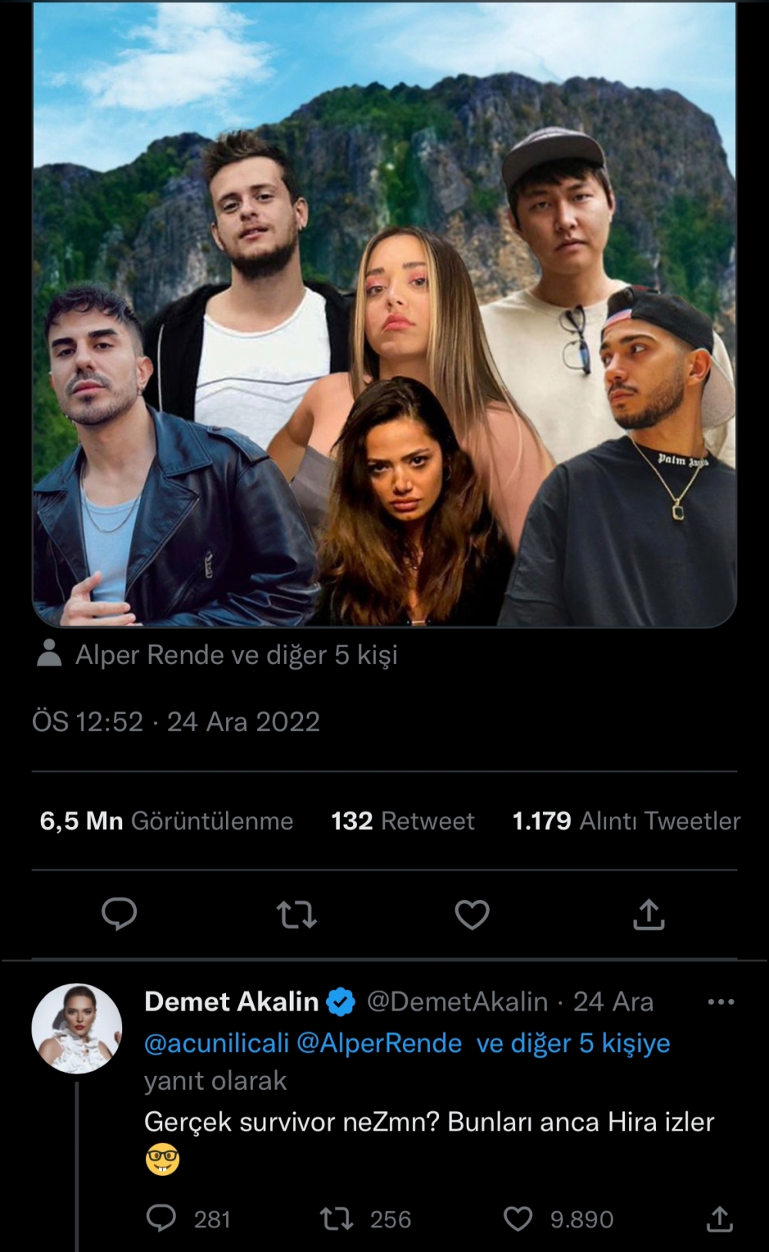Reply to Demet Akalin's tweet
The width and height of the screenshot is (769, 1252).
161,1219
